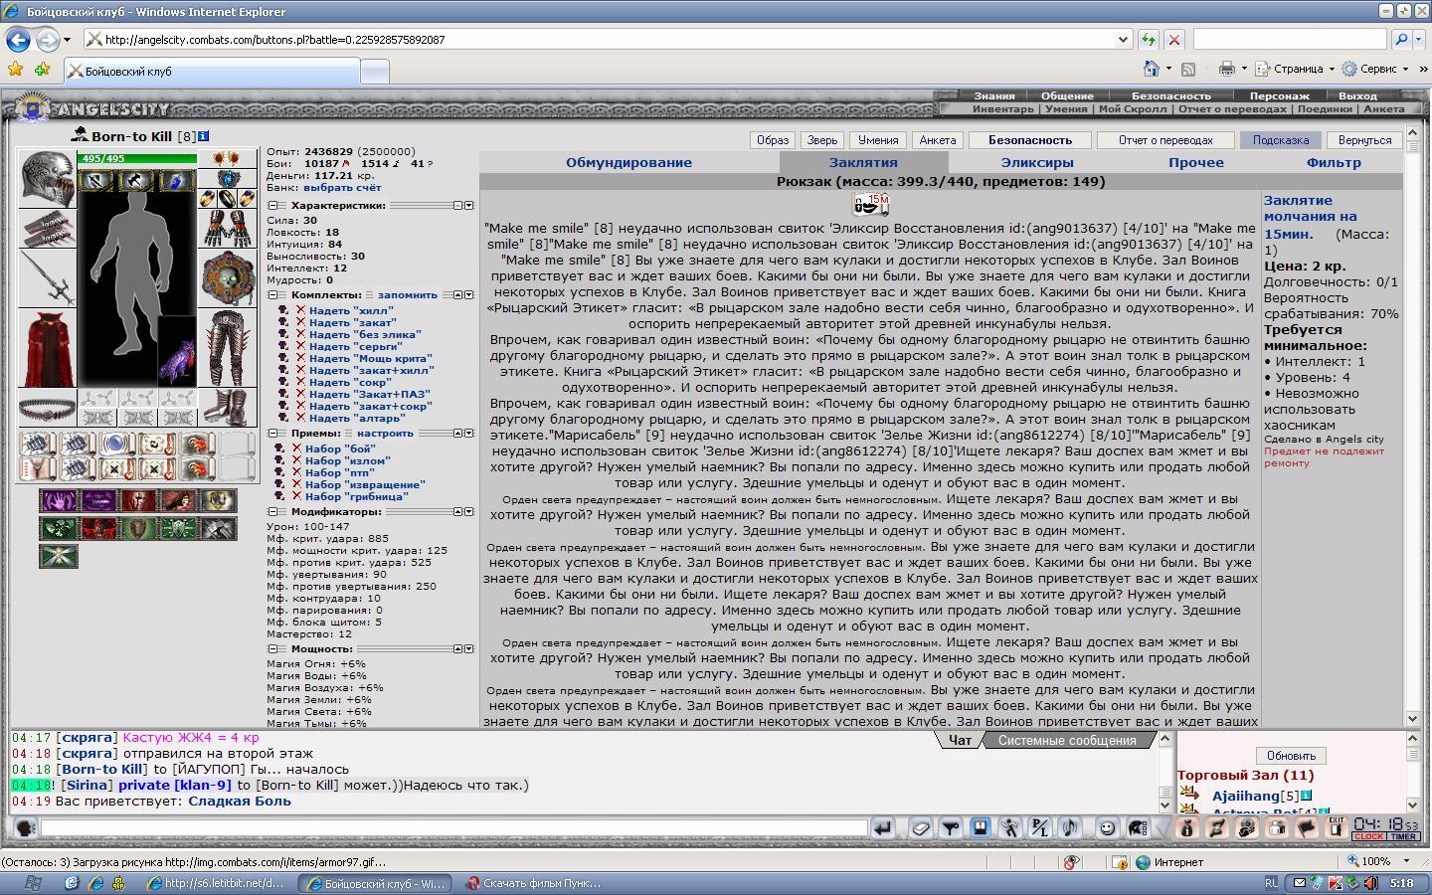Click the helmet list icon in chat bar
Screen dimensions: 1432x895
(x=1137, y=827)
